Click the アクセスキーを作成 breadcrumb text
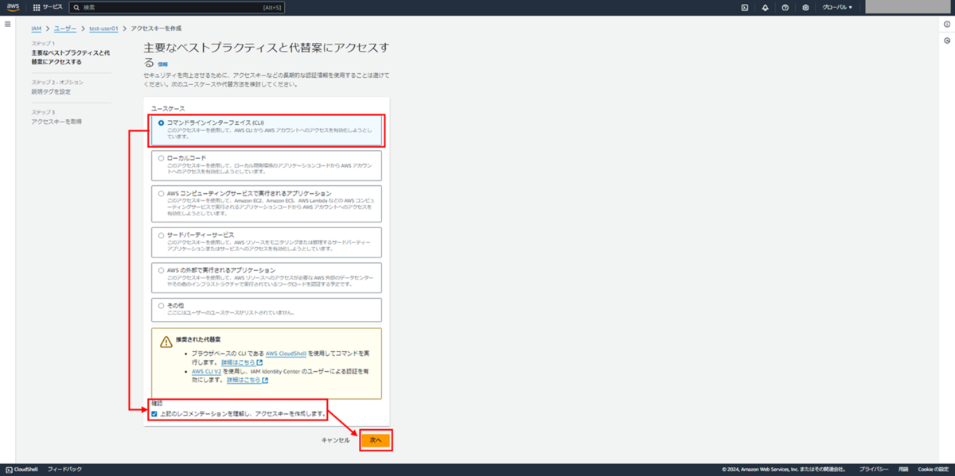This screenshot has width=955, height=476. (x=156, y=29)
